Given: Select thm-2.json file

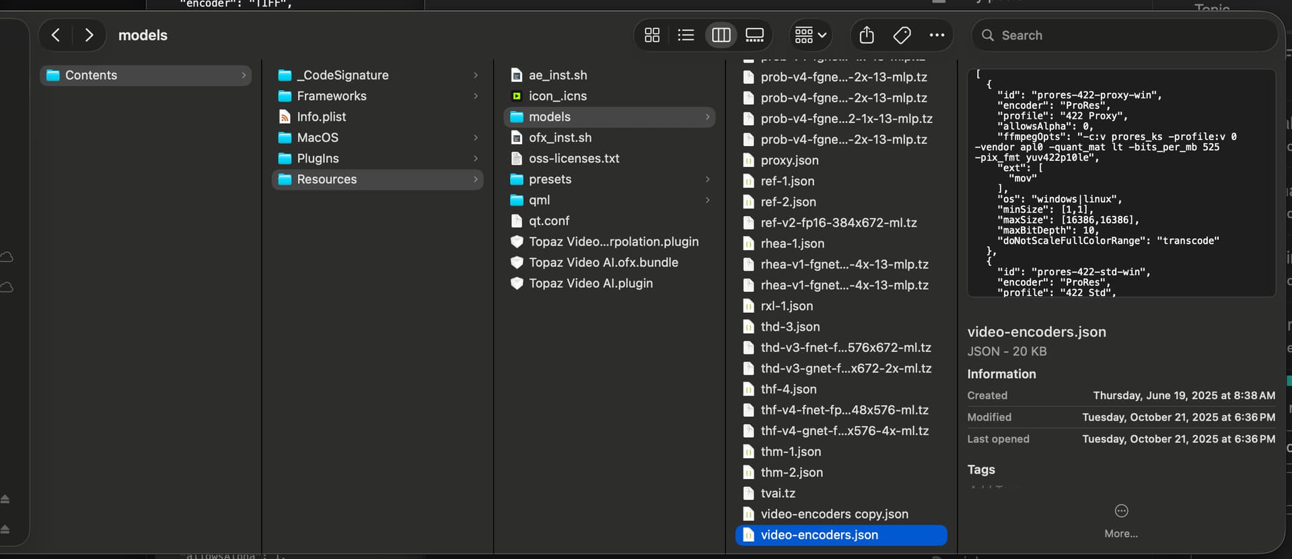Looking at the screenshot, I should (841, 474).
